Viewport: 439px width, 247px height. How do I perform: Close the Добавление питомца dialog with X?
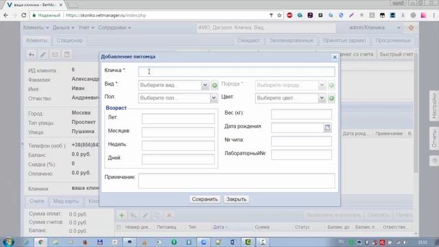pos(335,57)
